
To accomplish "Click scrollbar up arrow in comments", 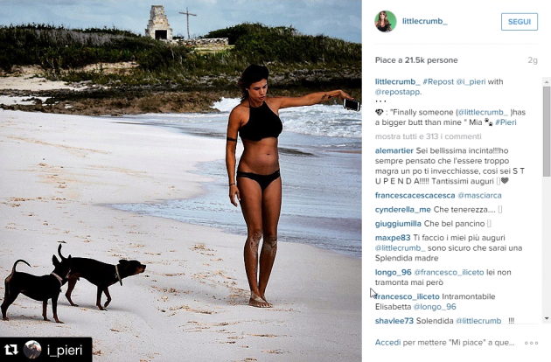I will (547, 82).
